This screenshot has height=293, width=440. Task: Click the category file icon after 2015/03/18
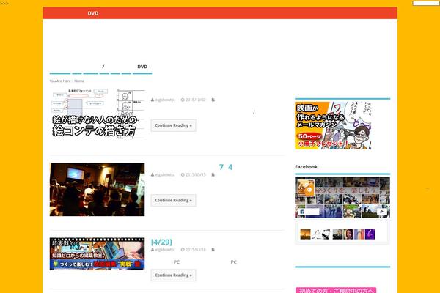[x=213, y=250]
